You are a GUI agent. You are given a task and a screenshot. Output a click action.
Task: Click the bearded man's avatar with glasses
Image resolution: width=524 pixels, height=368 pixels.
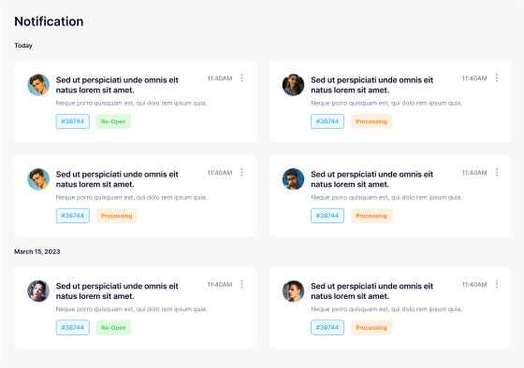[293, 179]
